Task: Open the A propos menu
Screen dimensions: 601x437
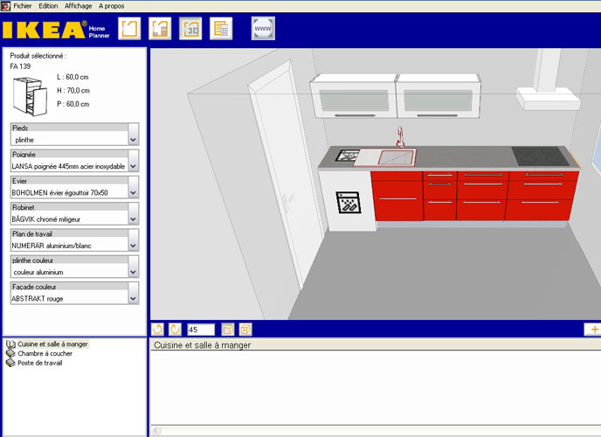Action: [x=112, y=6]
